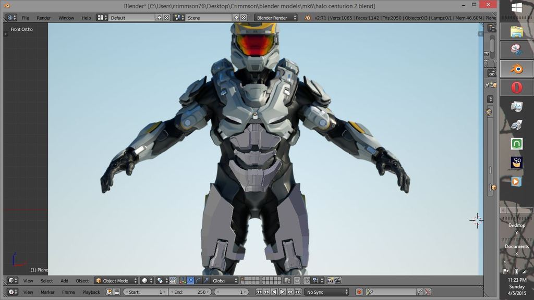
Task: Insert keyframes with the key icon
Action: coord(420,292)
